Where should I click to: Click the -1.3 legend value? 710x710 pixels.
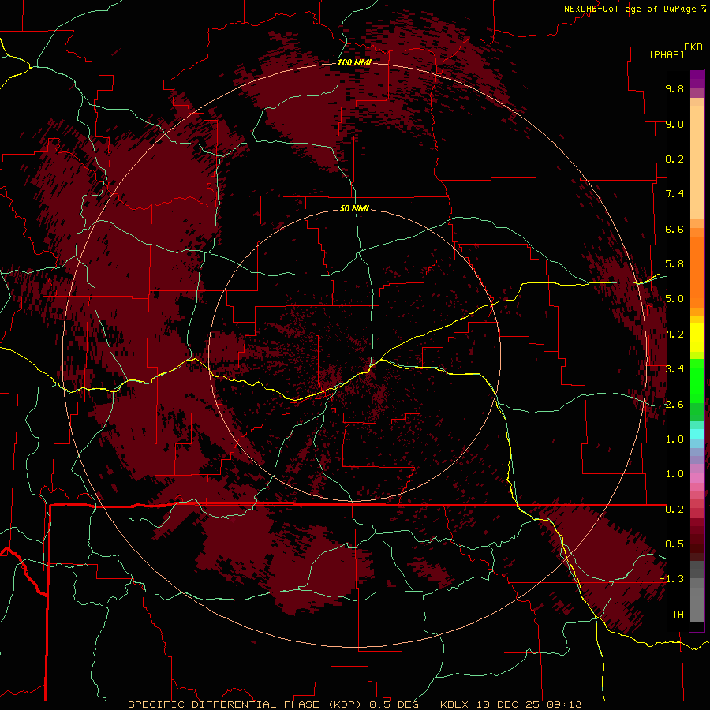671,579
